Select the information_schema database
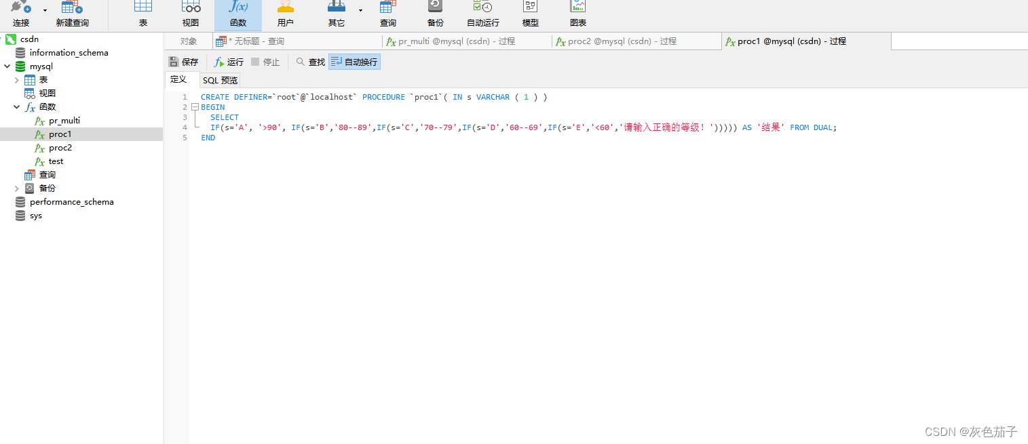This screenshot has height=444, width=1028. click(69, 53)
